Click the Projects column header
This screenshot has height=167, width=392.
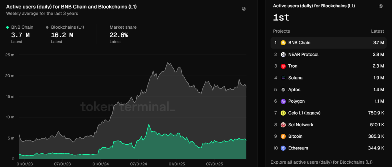[281, 31]
